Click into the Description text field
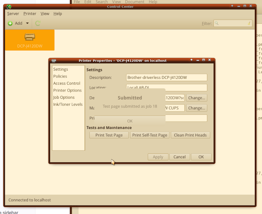The height and width of the screenshot is (214, 262). point(167,78)
